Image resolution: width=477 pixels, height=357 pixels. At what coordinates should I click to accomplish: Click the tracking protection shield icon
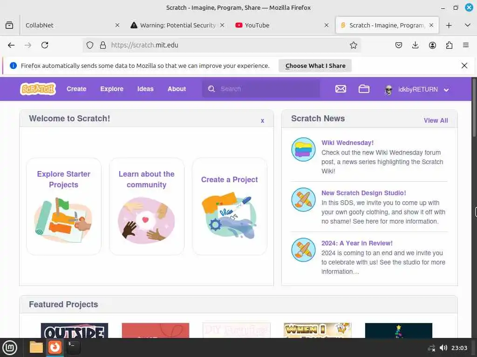90,45
